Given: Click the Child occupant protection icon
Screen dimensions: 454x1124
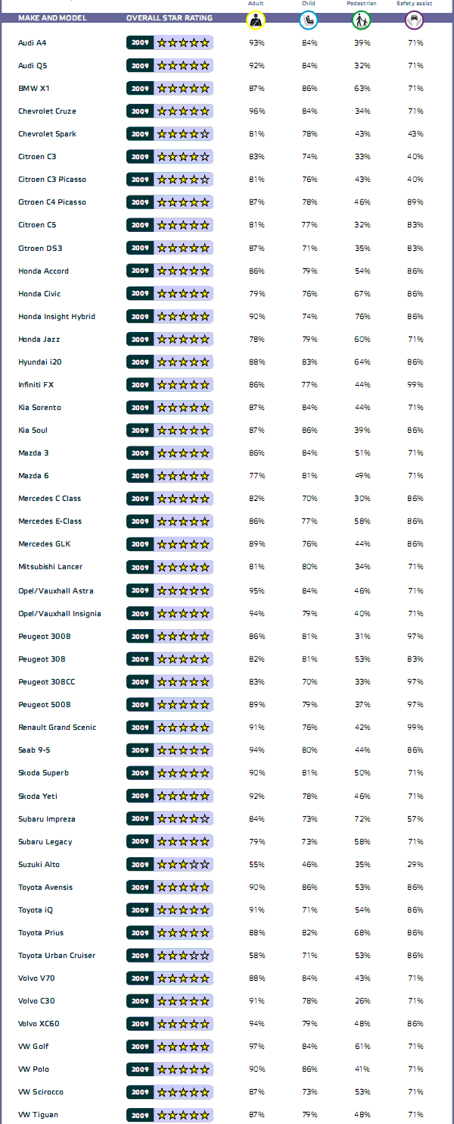Looking at the screenshot, I should click(x=309, y=20).
